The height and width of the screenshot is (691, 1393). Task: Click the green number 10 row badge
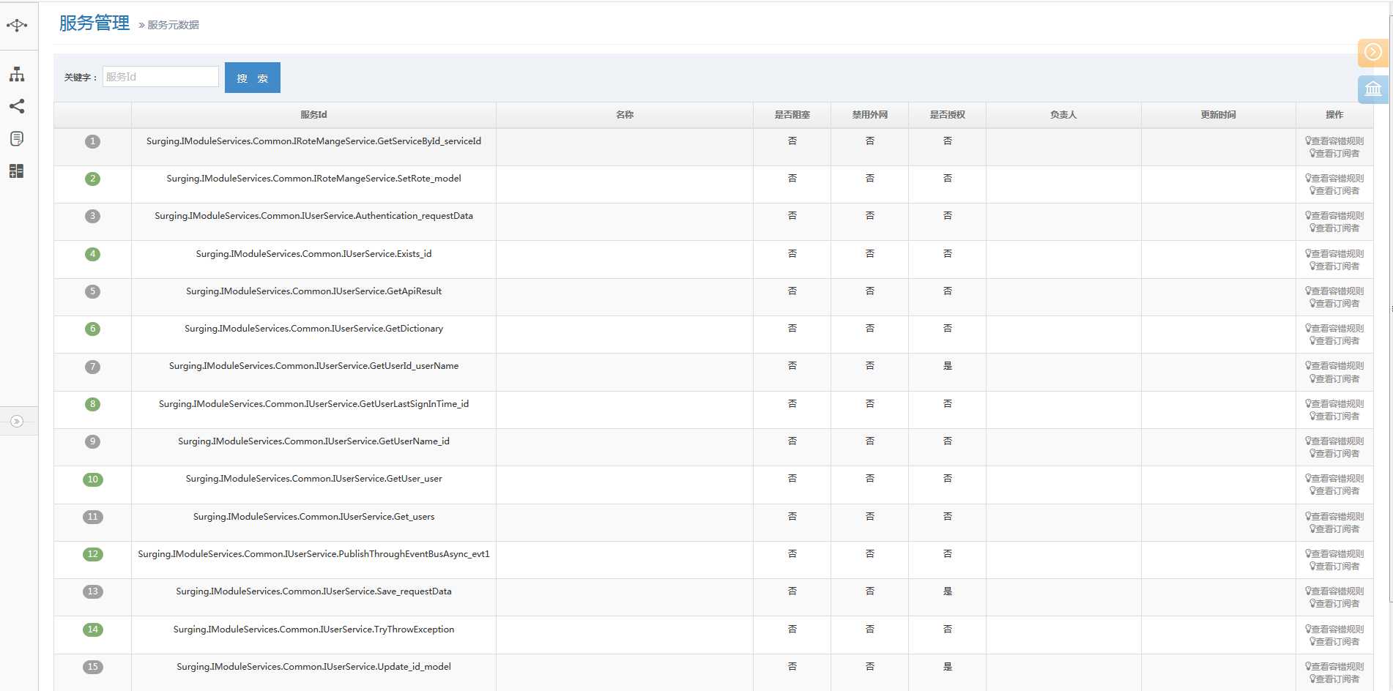click(x=92, y=479)
